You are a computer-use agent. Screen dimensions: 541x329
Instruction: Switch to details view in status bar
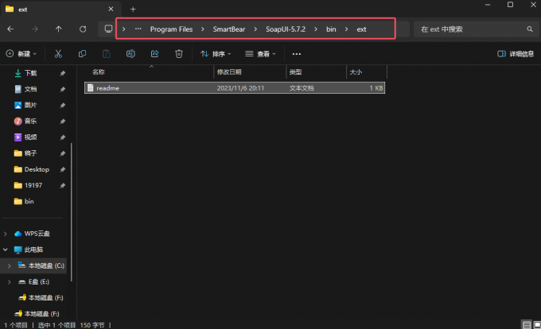[x=527, y=324]
